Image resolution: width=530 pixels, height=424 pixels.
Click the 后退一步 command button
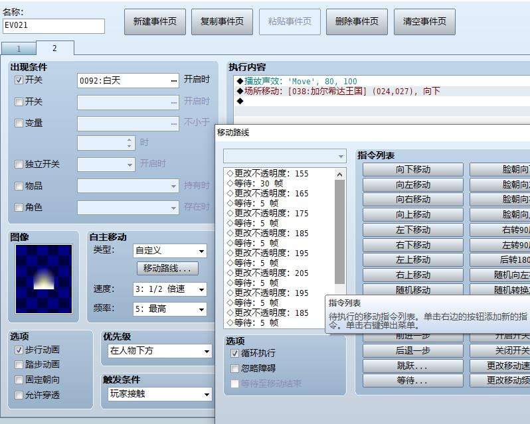click(x=413, y=351)
